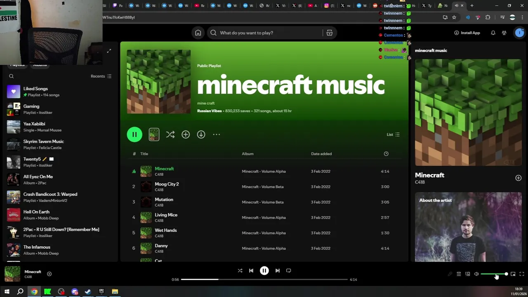
Task: Open the About the artist card
Action: click(468, 227)
